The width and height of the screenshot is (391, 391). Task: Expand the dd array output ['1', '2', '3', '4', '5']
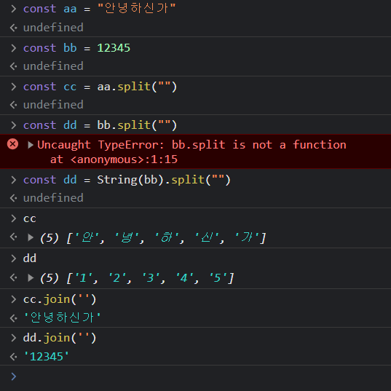coord(31,277)
